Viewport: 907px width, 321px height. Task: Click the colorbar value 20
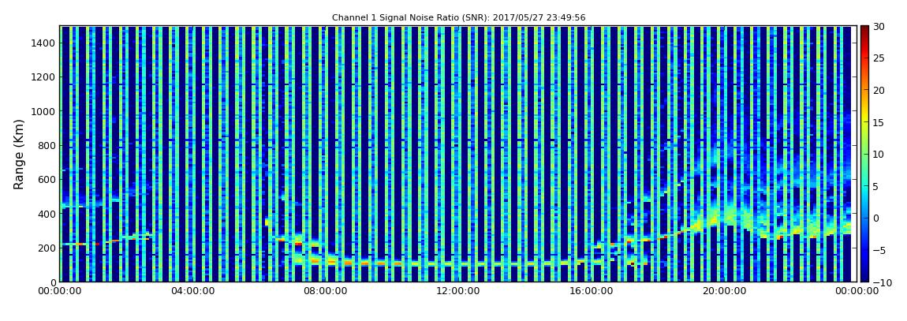point(879,90)
